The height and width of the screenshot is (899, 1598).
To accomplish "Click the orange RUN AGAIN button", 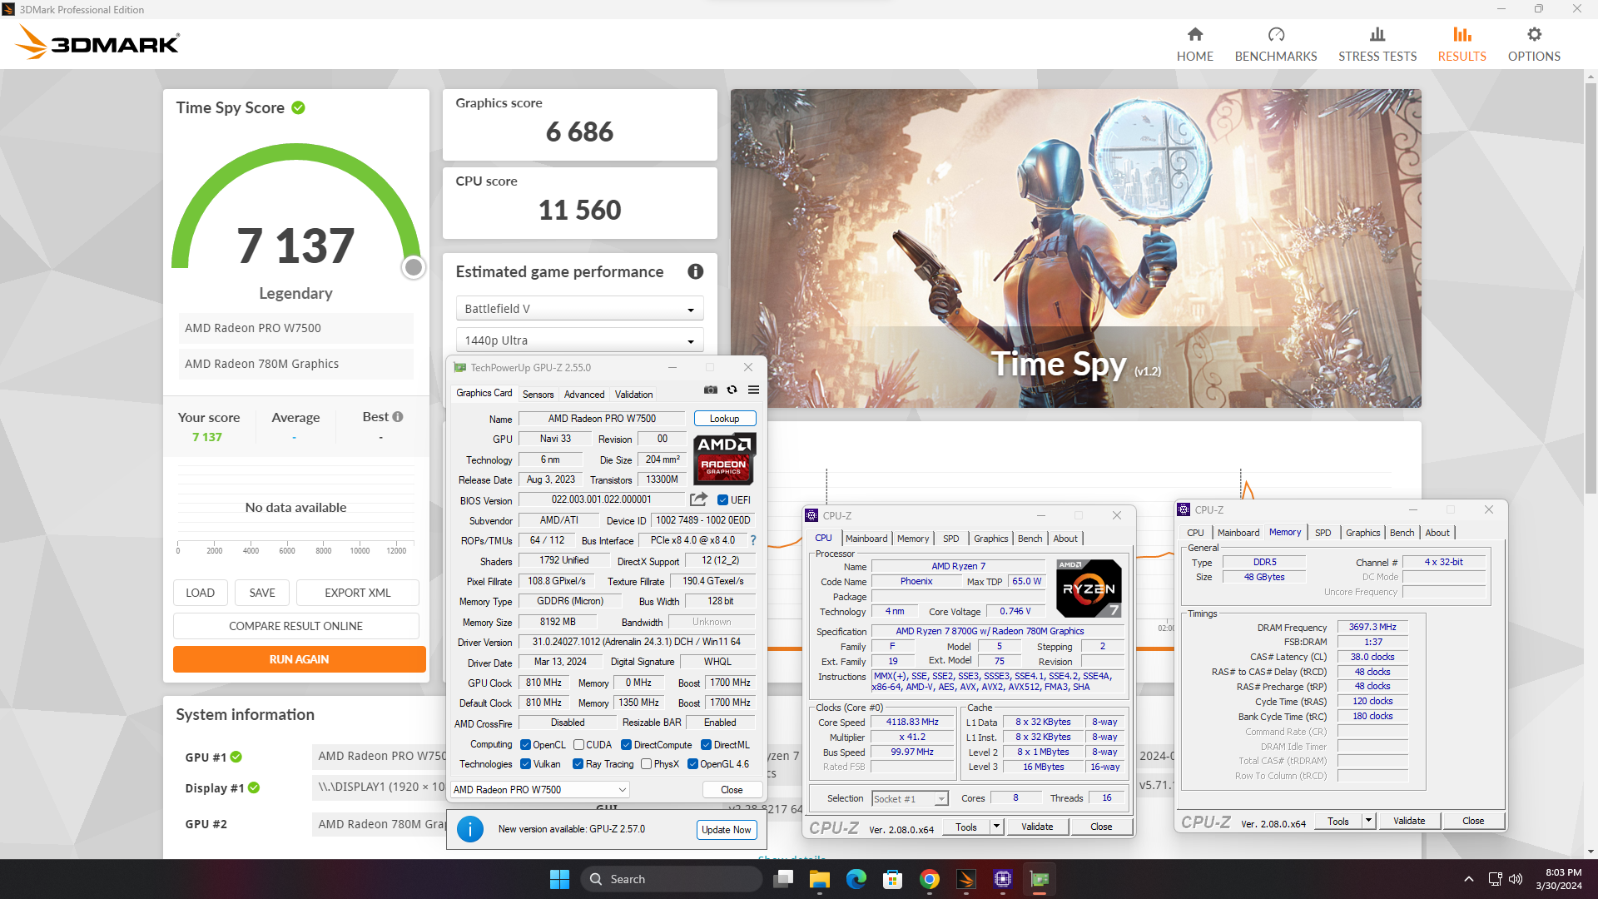I will point(300,659).
